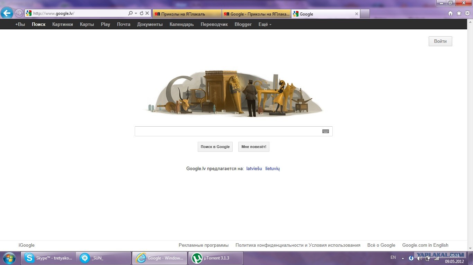Screen dimensions: 473x265
Task: Click the battery power plug tray icon
Action: point(428,258)
